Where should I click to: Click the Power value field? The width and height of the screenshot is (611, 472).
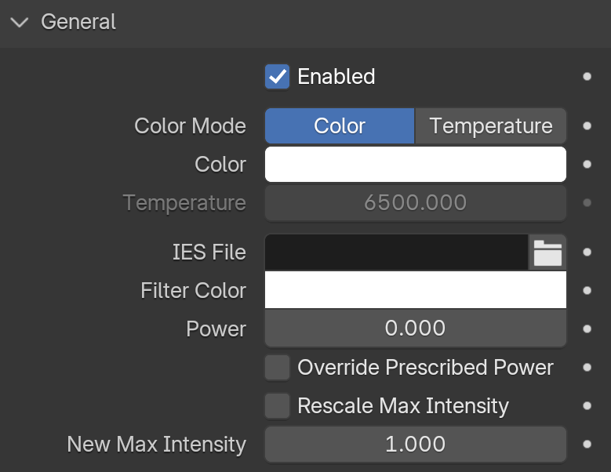tap(416, 328)
